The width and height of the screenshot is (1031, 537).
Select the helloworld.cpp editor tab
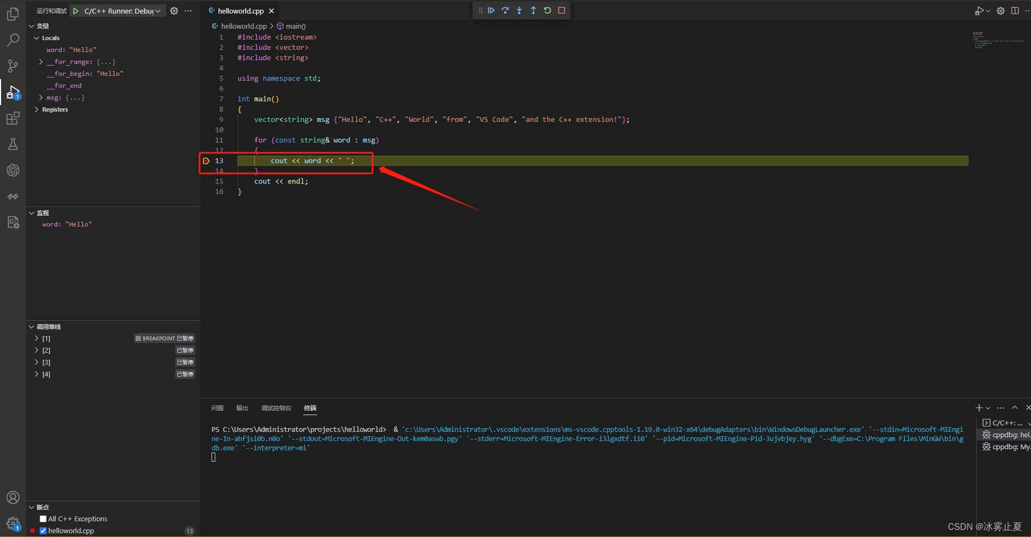[241, 11]
